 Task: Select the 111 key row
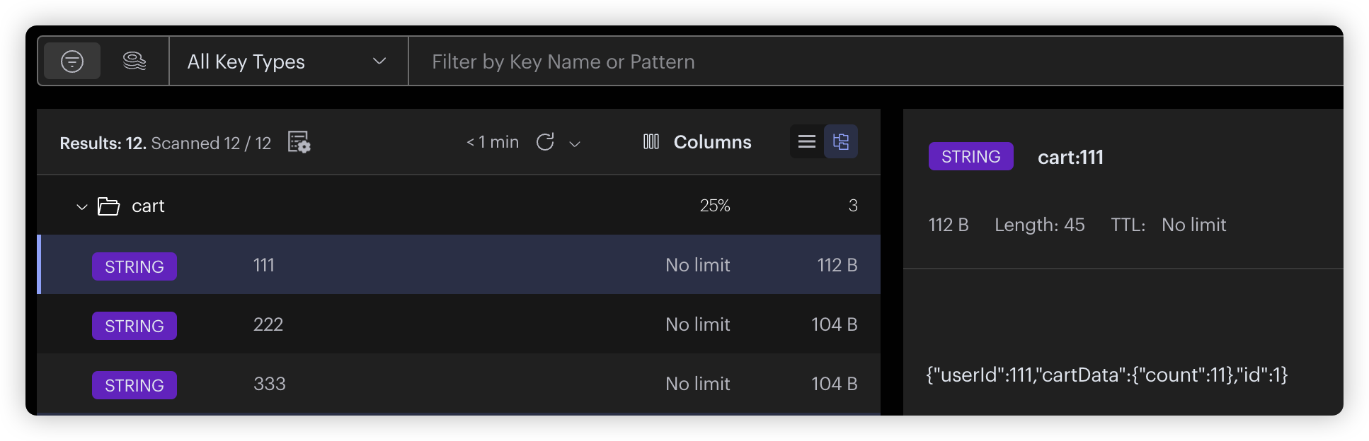pos(459,265)
